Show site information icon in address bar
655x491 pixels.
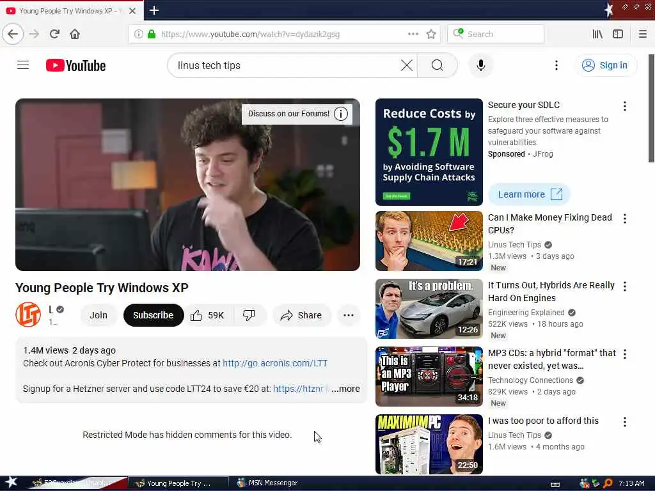[138, 34]
